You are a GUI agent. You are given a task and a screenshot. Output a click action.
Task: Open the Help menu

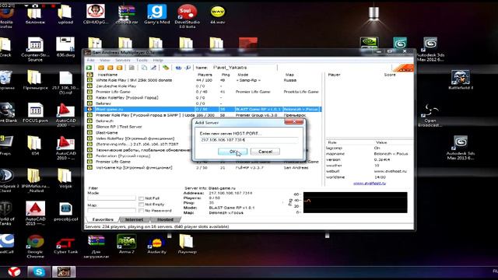pyautogui.click(x=158, y=60)
